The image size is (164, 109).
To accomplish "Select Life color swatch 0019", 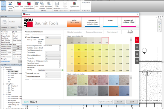I will coord(105,41).
